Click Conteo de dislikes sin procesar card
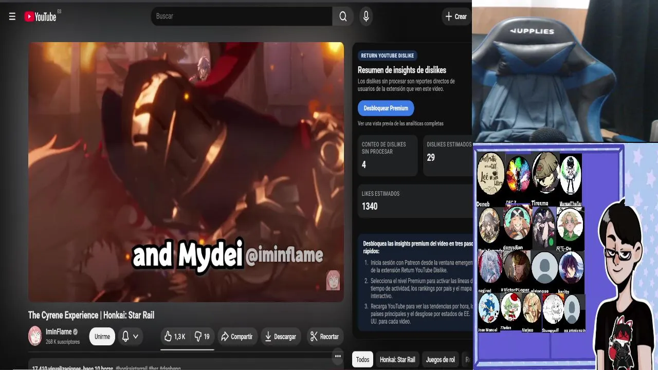 coord(388,156)
